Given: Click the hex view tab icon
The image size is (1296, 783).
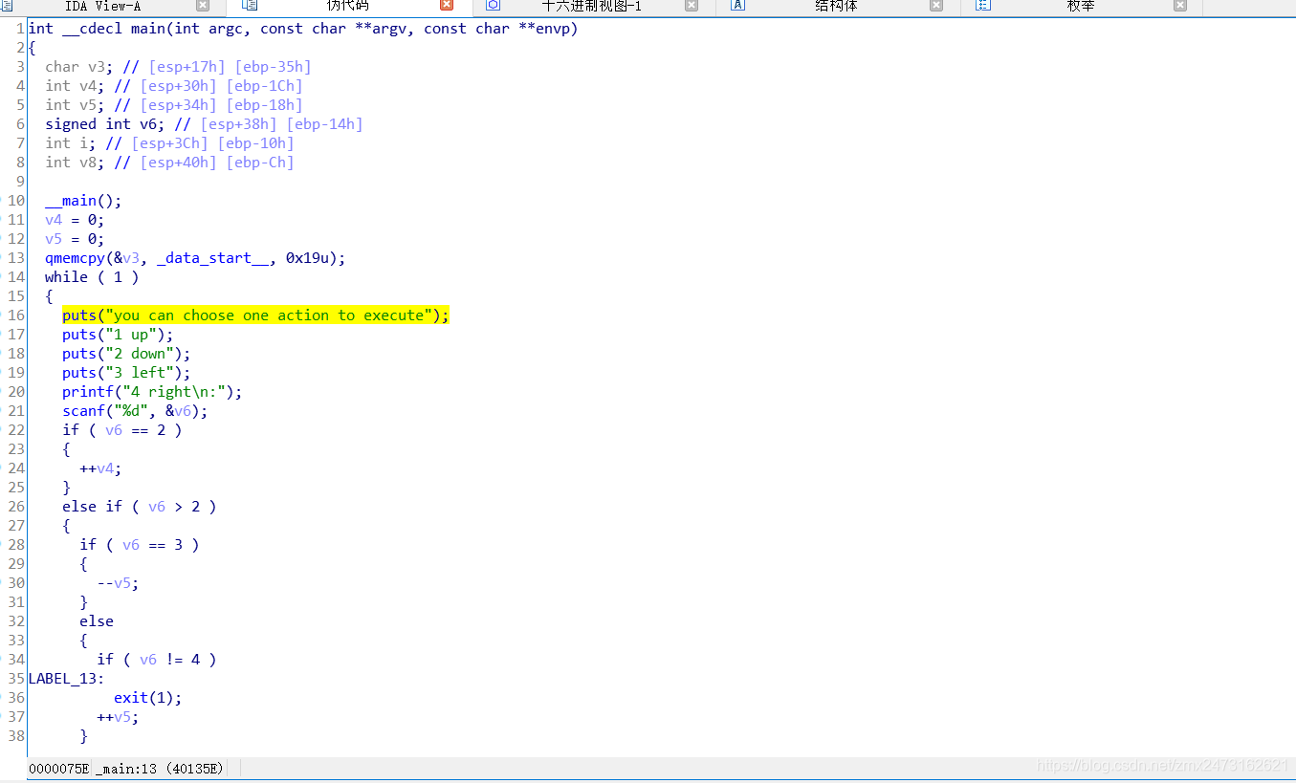Looking at the screenshot, I should coord(494,6).
